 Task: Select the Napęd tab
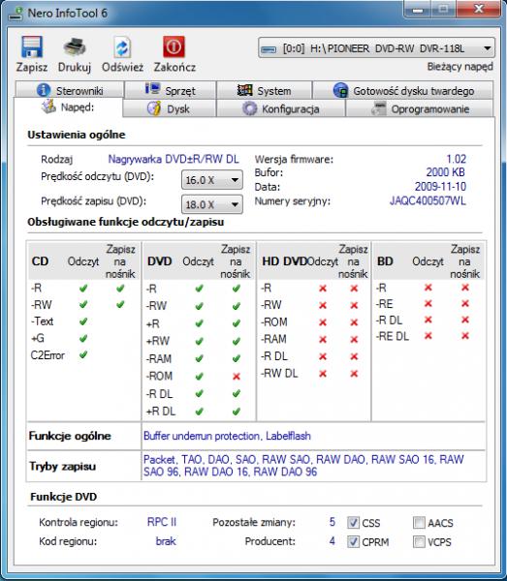[x=68, y=107]
